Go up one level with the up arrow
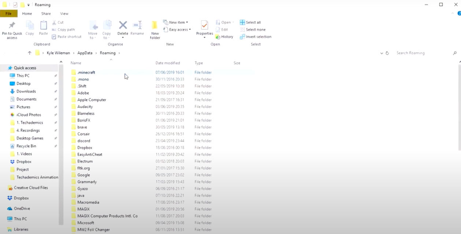 (x=30, y=53)
